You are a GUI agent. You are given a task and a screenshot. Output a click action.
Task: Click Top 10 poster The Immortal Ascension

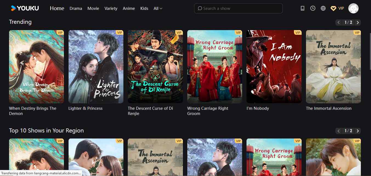point(155,157)
